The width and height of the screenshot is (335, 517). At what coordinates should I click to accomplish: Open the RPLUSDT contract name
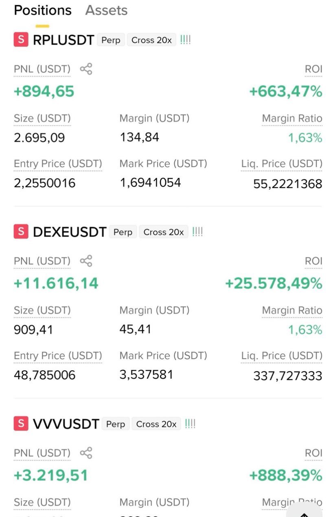(x=63, y=40)
